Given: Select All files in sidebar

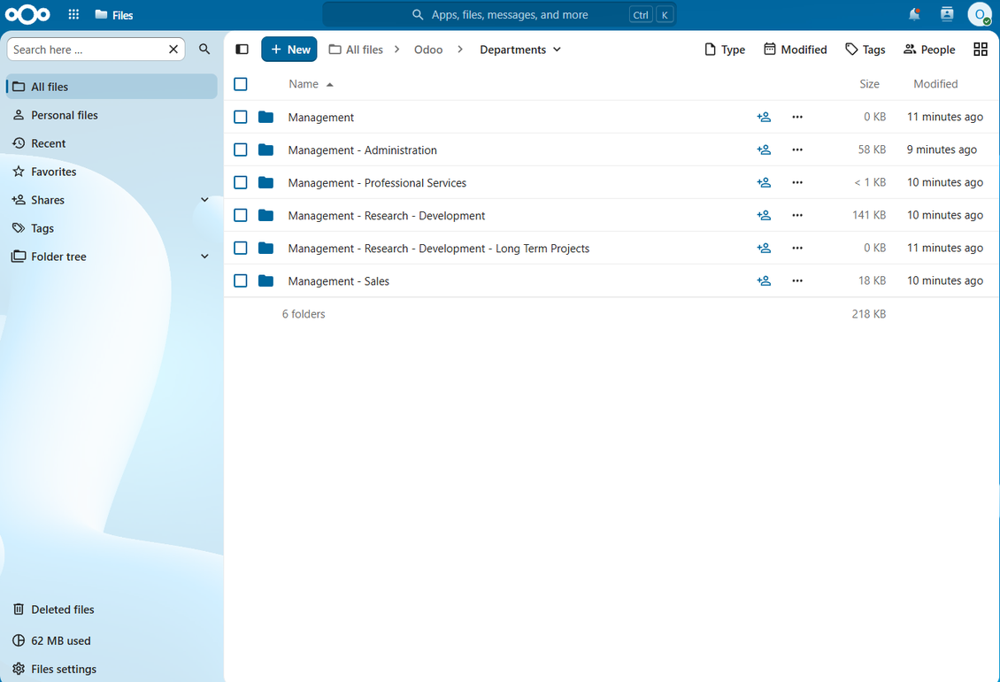Looking at the screenshot, I should [x=112, y=87].
